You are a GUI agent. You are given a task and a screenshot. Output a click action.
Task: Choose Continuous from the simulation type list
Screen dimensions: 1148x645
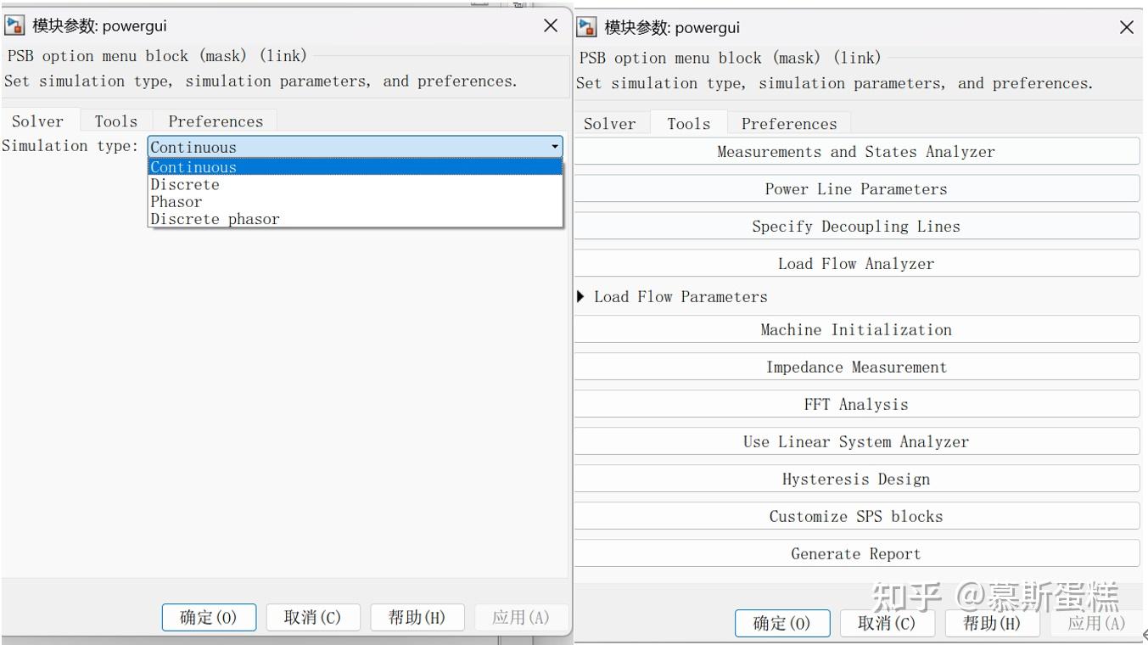click(x=356, y=167)
